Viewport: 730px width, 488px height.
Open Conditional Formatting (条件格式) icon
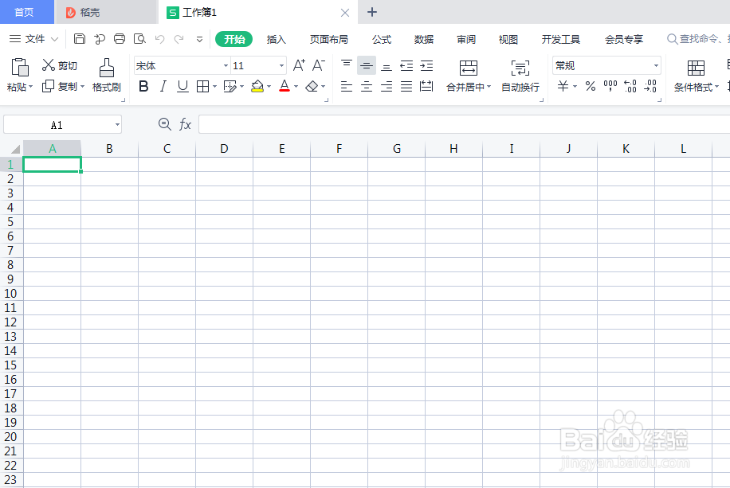(696, 68)
